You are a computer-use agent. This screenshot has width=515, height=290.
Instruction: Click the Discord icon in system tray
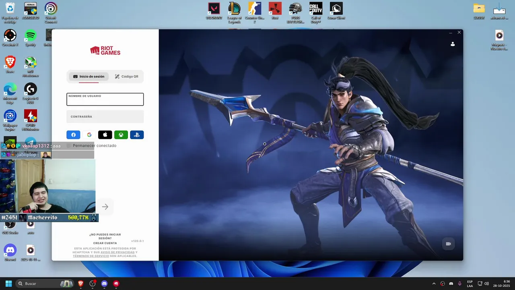tap(451, 284)
